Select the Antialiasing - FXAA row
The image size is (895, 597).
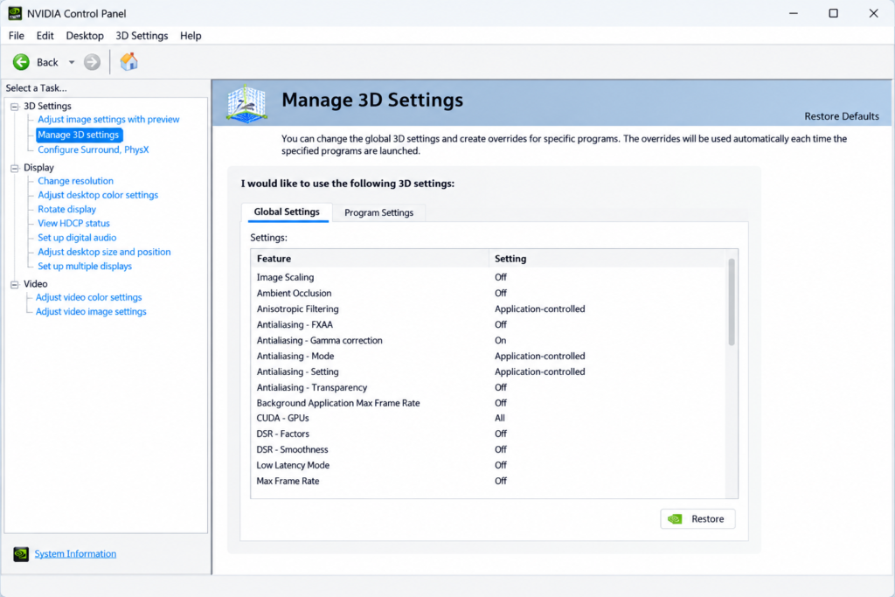[488, 325]
